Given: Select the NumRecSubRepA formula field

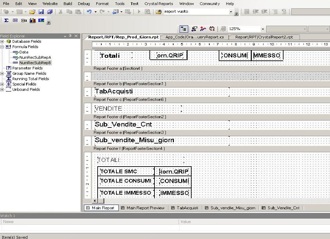Looking at the screenshot, I should [x=35, y=57].
